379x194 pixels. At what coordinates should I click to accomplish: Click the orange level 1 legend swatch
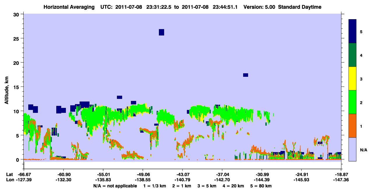(352, 126)
